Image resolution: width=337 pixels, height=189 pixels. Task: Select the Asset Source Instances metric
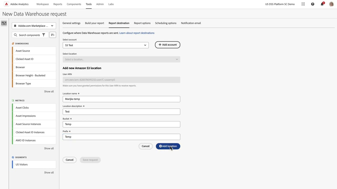click(x=34, y=124)
